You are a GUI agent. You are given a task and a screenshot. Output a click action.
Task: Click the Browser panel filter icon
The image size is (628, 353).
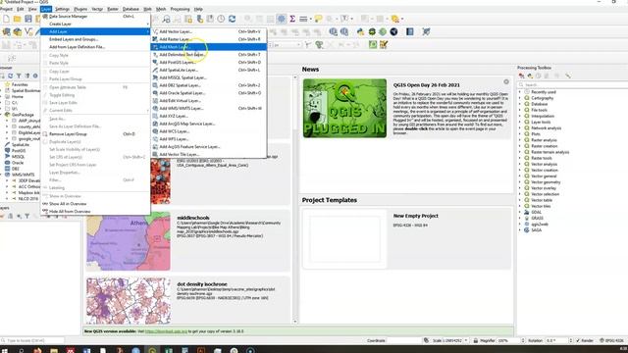click(x=19, y=76)
